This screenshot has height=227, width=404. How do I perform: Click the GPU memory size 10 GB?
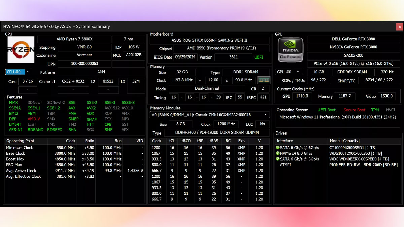click(x=318, y=72)
